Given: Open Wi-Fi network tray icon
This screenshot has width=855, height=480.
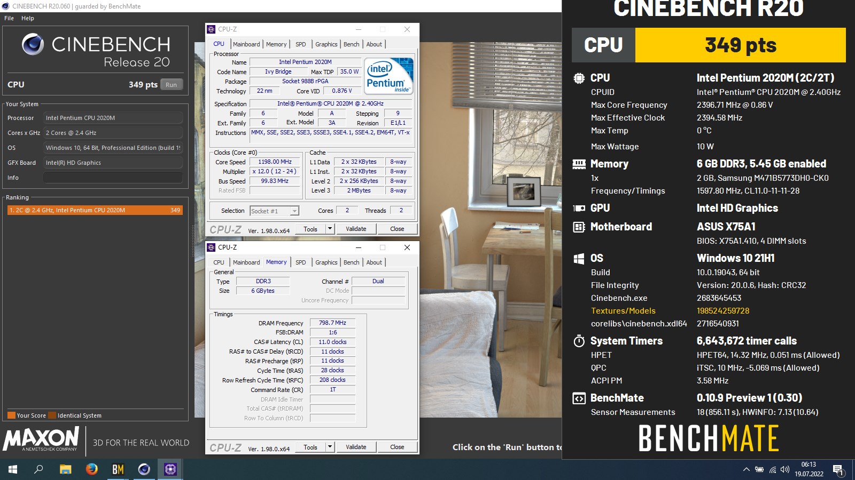Looking at the screenshot, I should click(773, 469).
